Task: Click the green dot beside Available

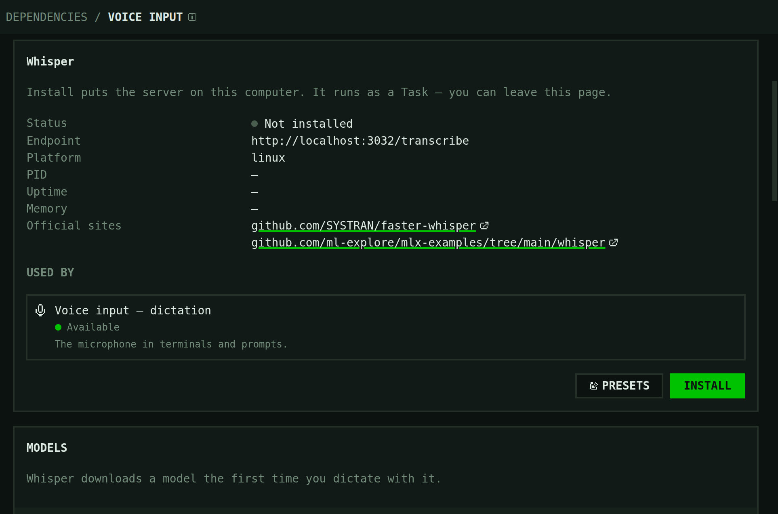Action: [x=58, y=327]
